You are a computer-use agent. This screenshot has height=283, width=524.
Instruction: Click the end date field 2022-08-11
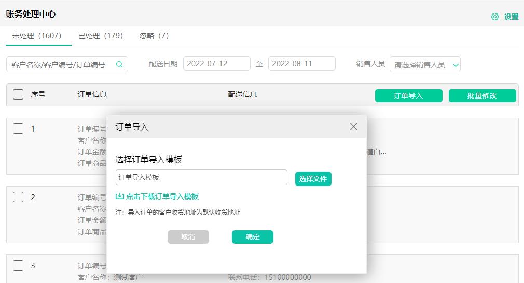[x=302, y=64]
